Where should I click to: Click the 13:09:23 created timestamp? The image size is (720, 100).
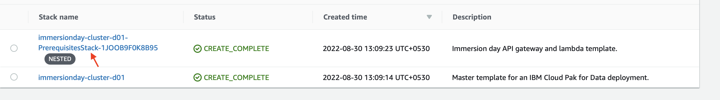(376, 49)
